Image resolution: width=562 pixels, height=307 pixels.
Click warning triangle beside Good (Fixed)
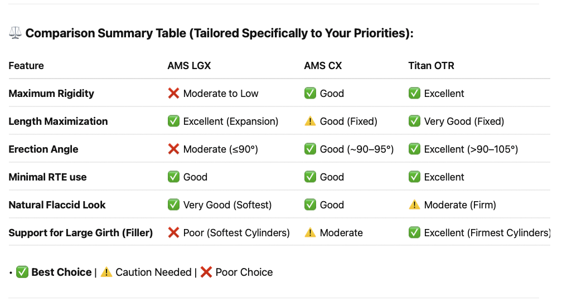(x=310, y=121)
